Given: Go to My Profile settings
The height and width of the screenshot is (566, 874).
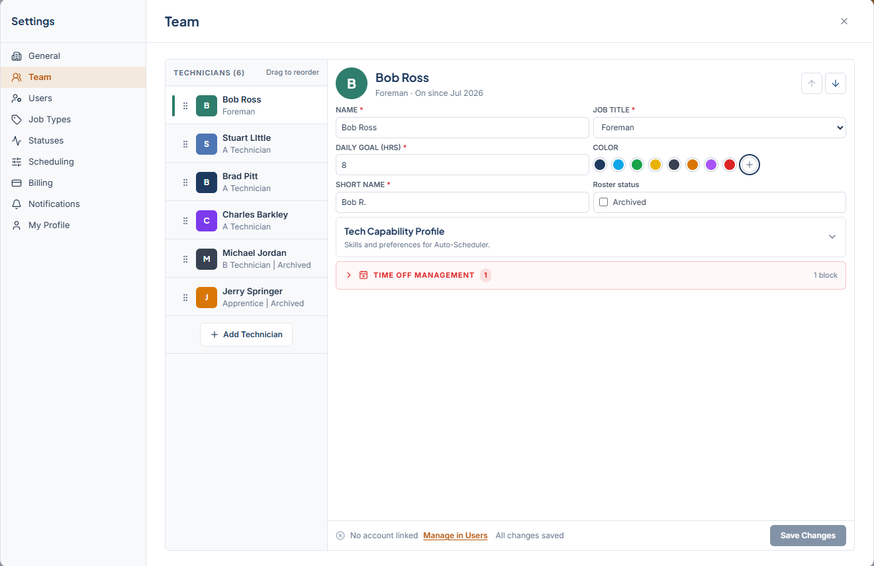Looking at the screenshot, I should pyautogui.click(x=73, y=225).
